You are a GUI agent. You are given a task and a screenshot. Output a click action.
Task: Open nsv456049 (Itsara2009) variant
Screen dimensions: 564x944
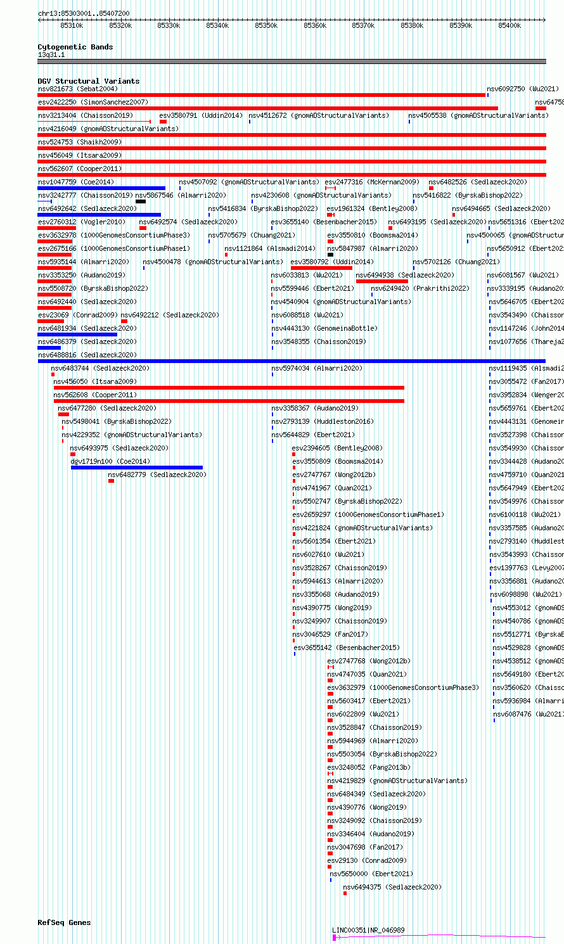click(80, 155)
